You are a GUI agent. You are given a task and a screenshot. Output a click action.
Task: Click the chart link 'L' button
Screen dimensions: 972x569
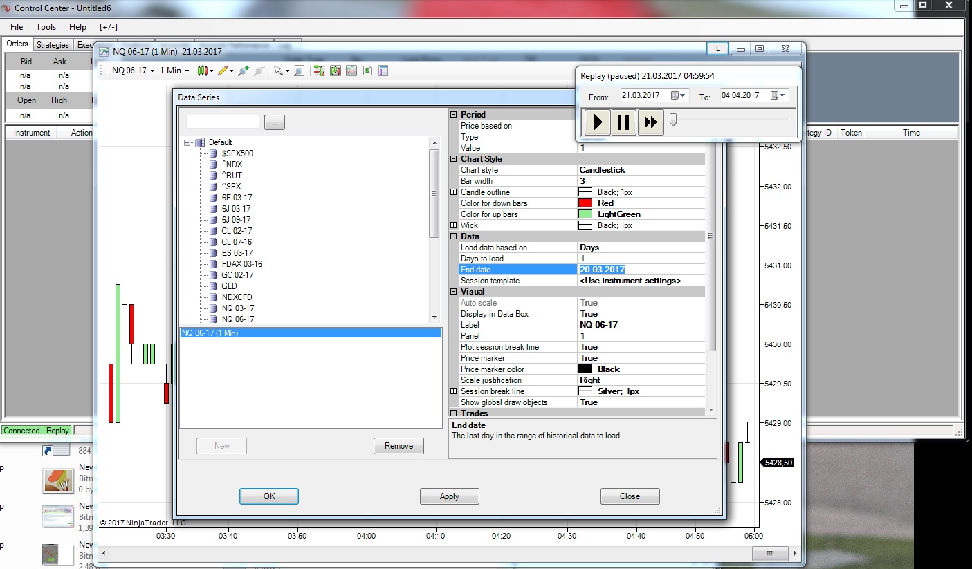717,48
